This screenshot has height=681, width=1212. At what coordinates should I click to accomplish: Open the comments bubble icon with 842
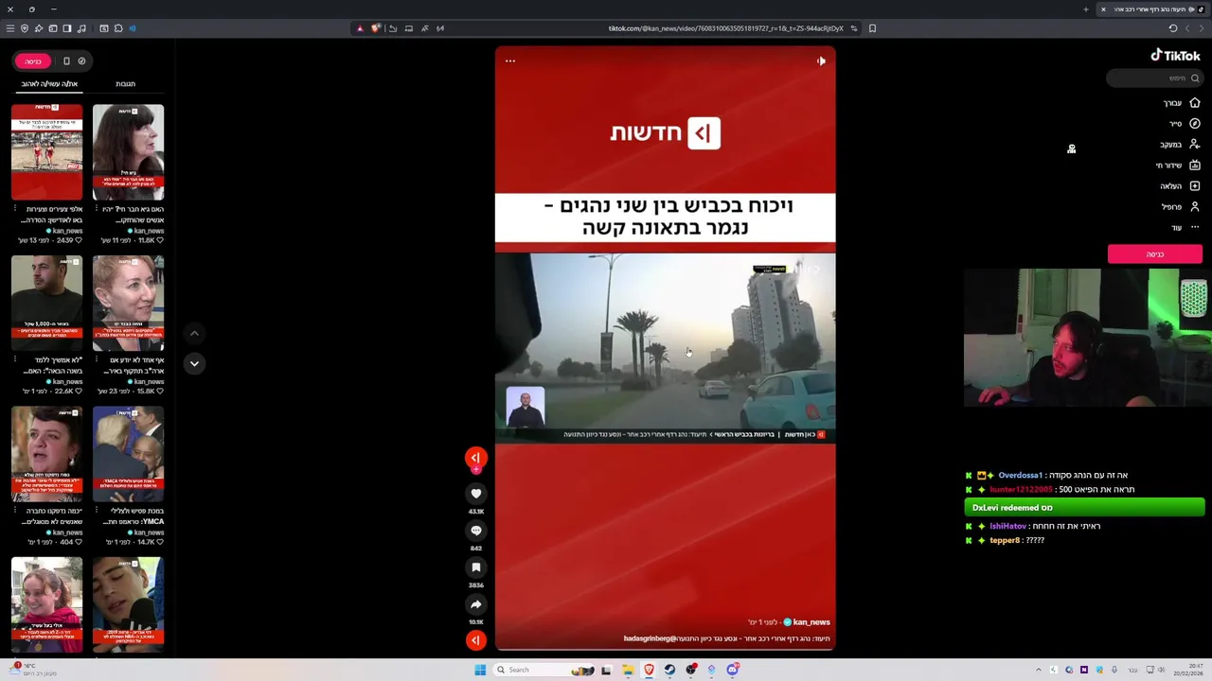tap(476, 531)
